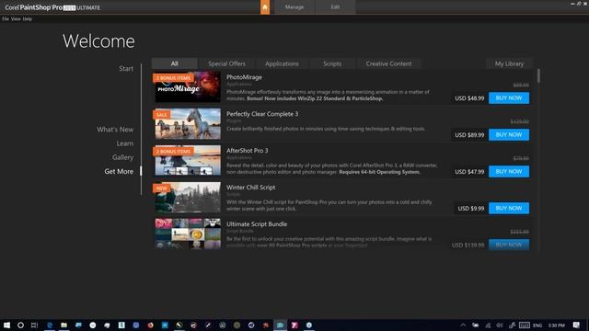
Task: Open the Action Center notifications icon
Action: (576, 325)
